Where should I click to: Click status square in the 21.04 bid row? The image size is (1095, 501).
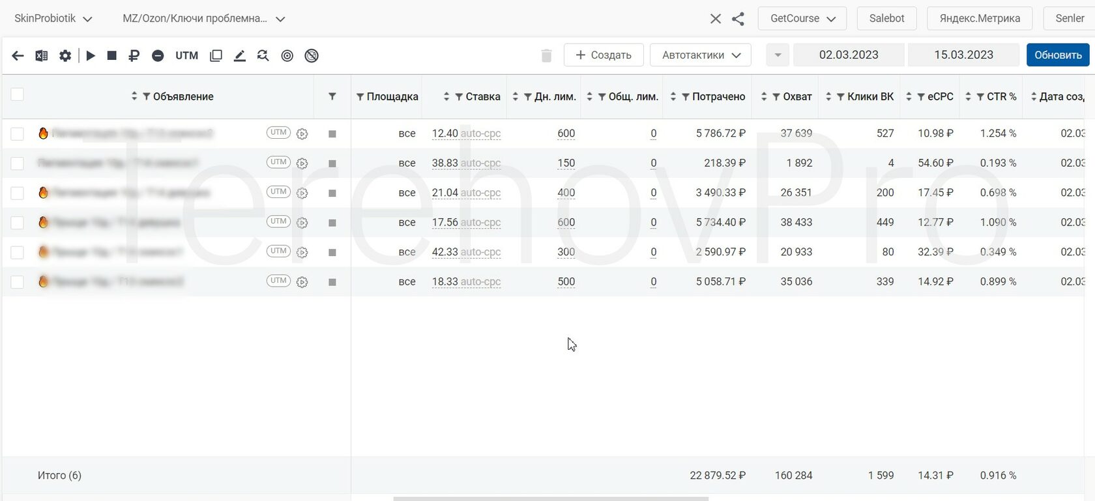point(332,193)
